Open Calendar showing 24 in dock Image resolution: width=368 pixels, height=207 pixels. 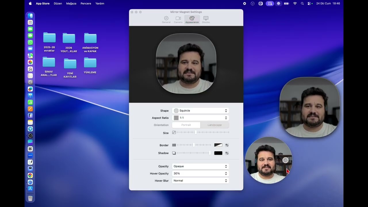coord(30,69)
